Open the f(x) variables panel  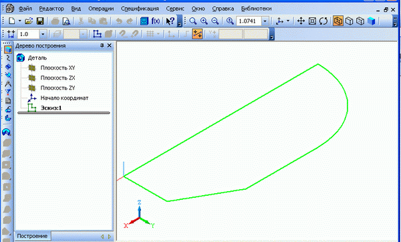pyautogui.click(x=156, y=21)
